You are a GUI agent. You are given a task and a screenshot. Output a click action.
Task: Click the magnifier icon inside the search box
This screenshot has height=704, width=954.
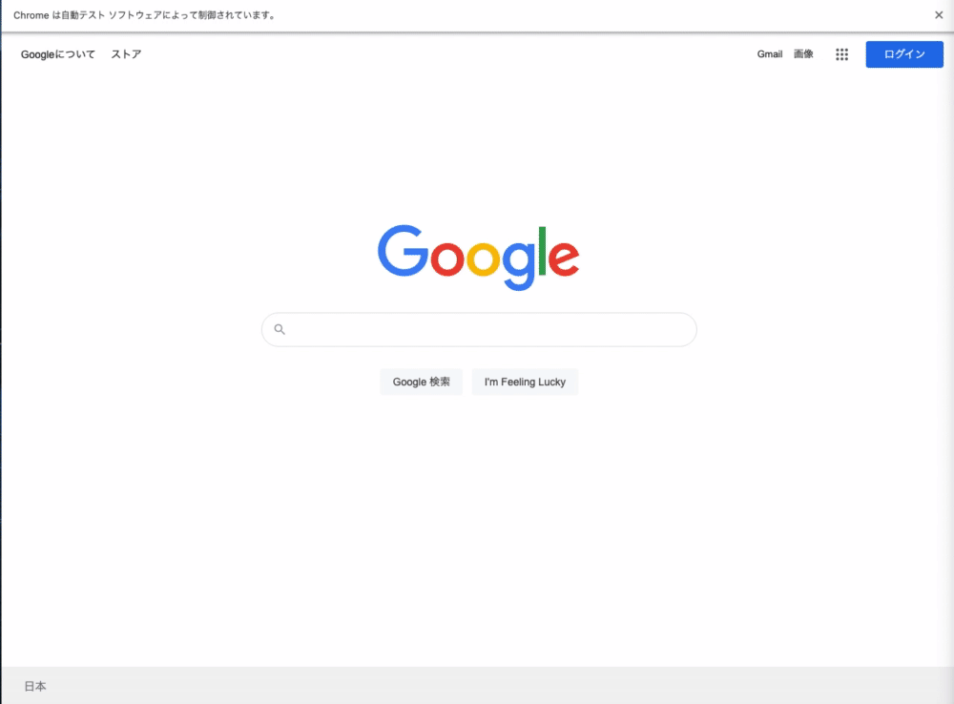(280, 329)
